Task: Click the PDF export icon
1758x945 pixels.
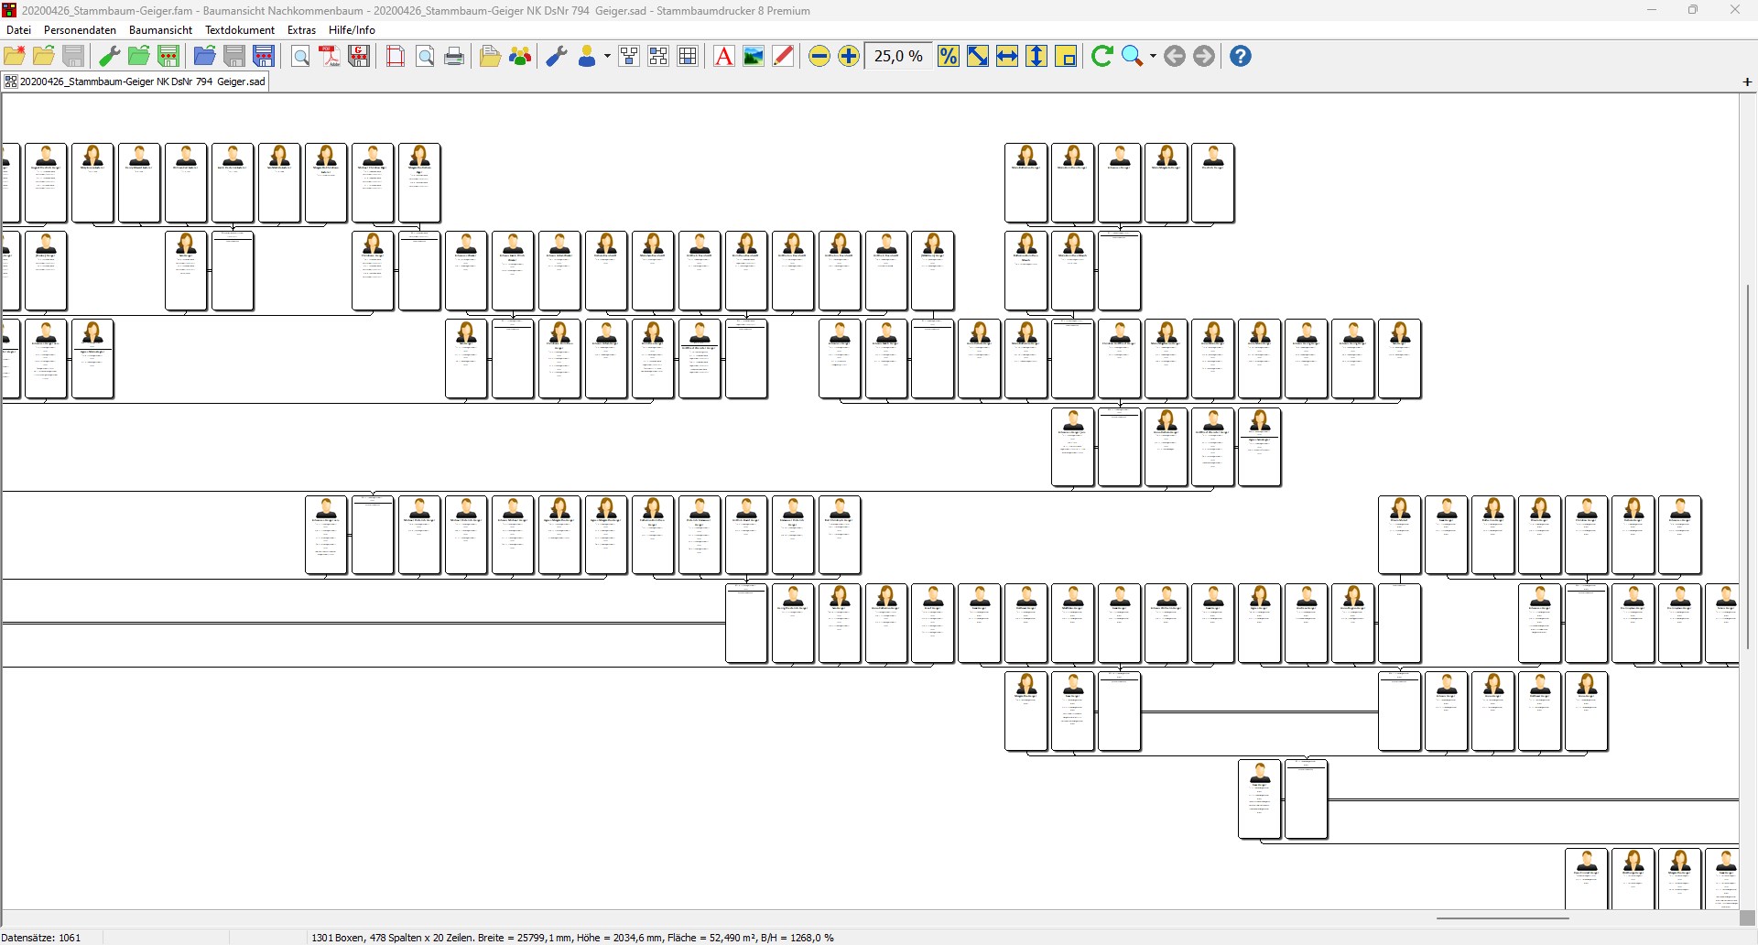Action: tap(330, 57)
